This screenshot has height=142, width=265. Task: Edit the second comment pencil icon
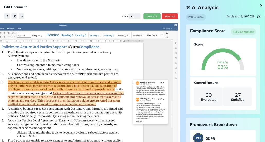tap(158, 99)
